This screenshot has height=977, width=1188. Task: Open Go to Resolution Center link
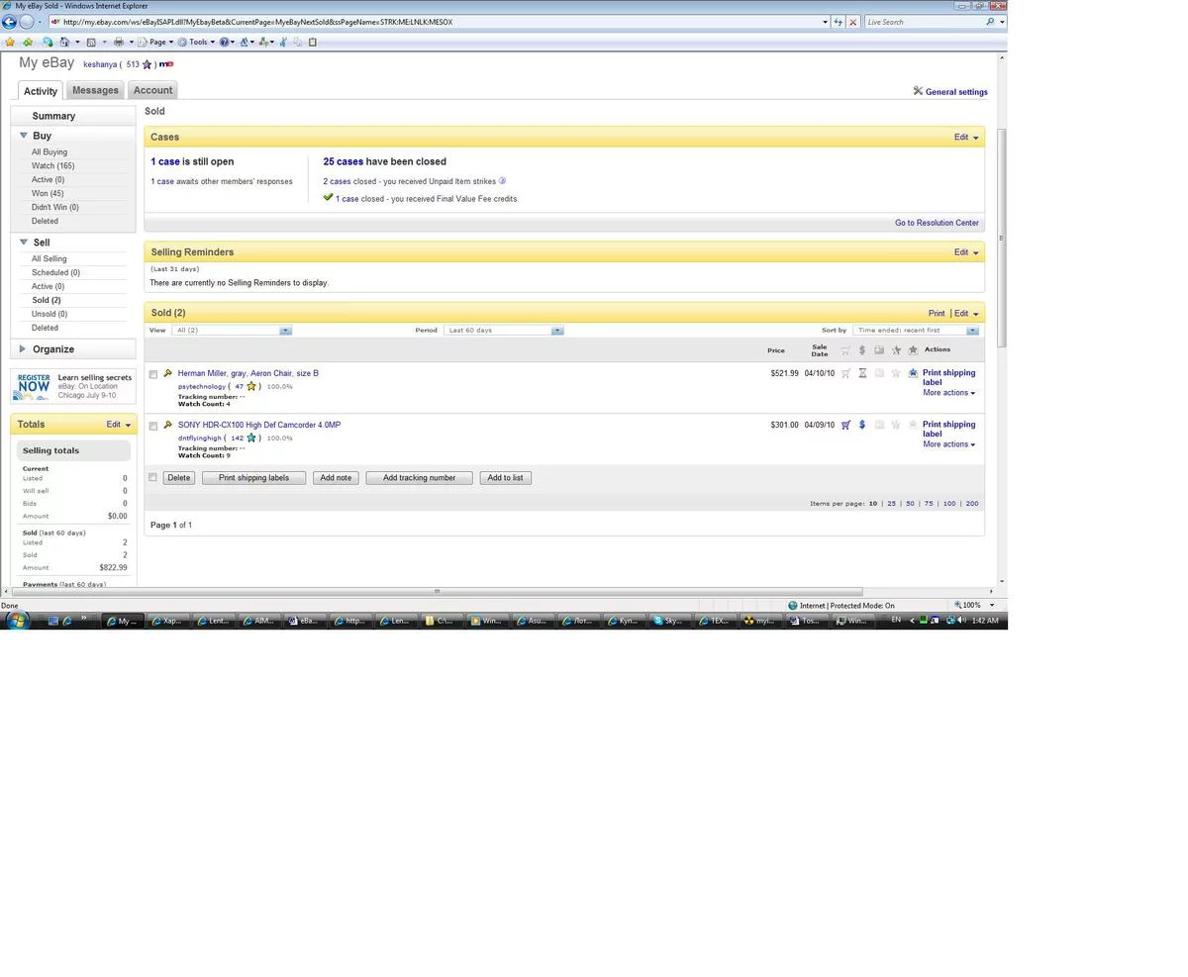click(937, 223)
